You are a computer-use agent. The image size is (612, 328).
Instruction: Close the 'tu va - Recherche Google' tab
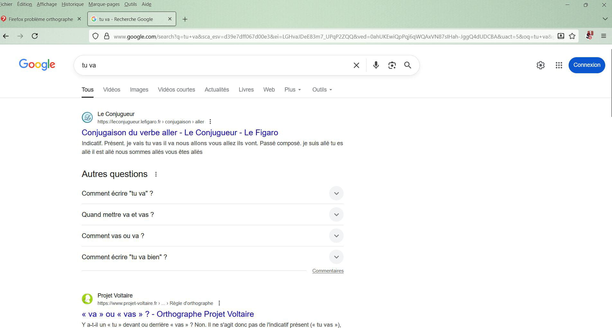(x=170, y=19)
